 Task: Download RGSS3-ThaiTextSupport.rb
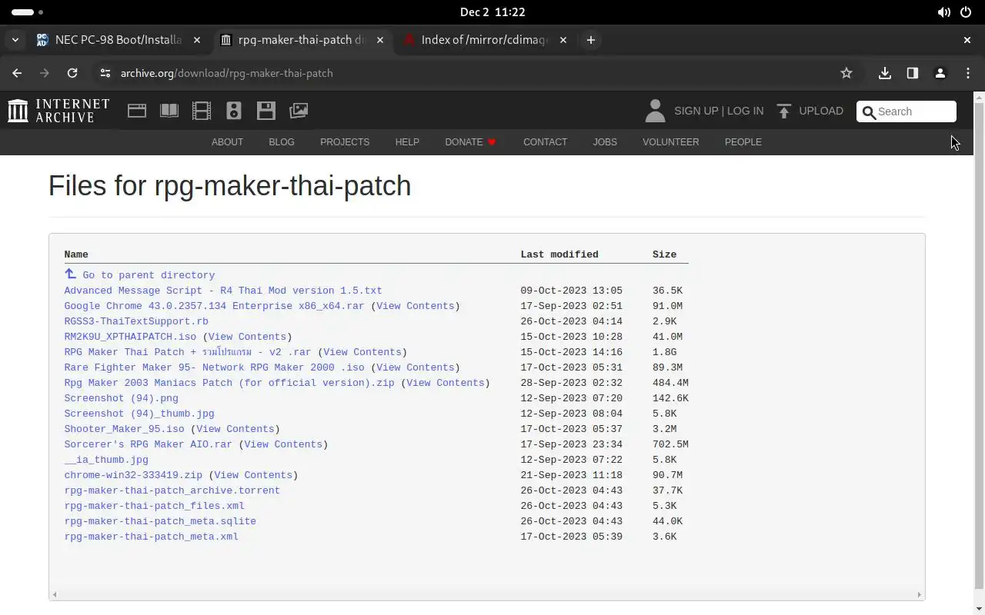pos(136,321)
